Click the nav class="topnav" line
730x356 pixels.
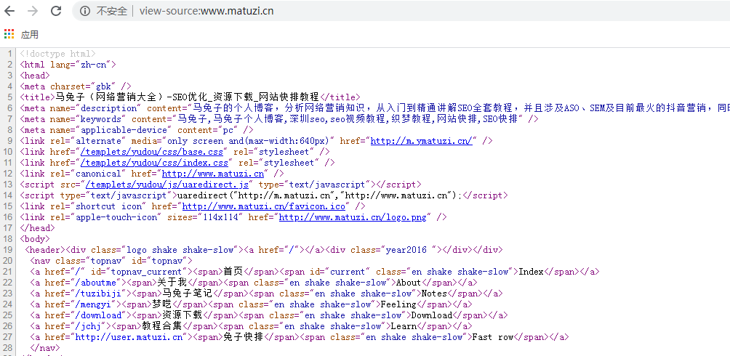tap(111, 261)
